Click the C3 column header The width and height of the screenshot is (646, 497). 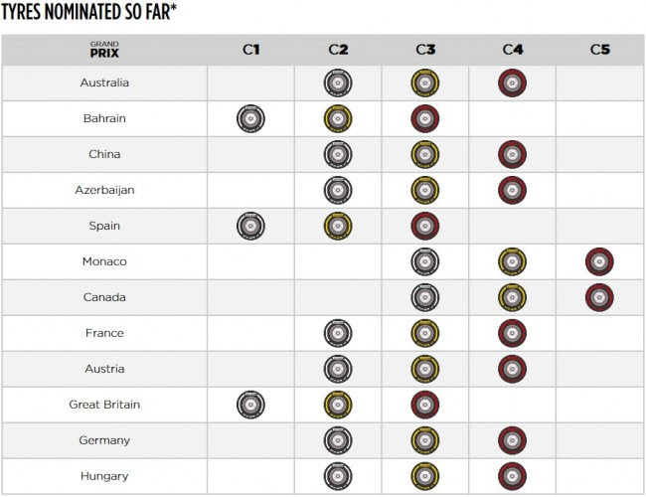point(425,49)
